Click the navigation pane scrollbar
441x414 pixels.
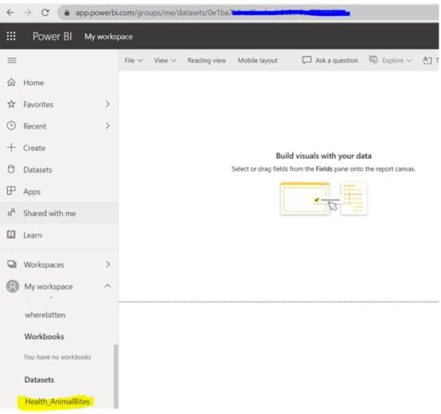pyautogui.click(x=116, y=376)
